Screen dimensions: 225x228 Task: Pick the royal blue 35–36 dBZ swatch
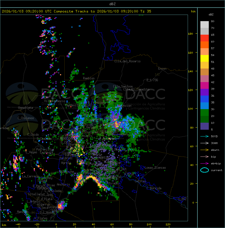(204, 99)
